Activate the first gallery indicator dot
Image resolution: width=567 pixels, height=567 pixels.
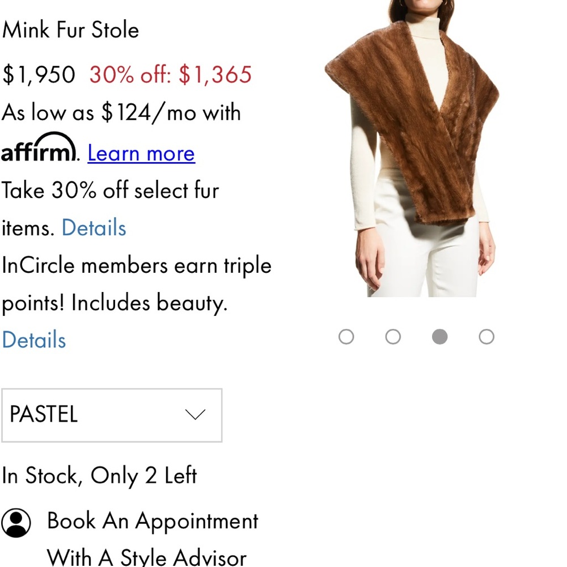[346, 336]
